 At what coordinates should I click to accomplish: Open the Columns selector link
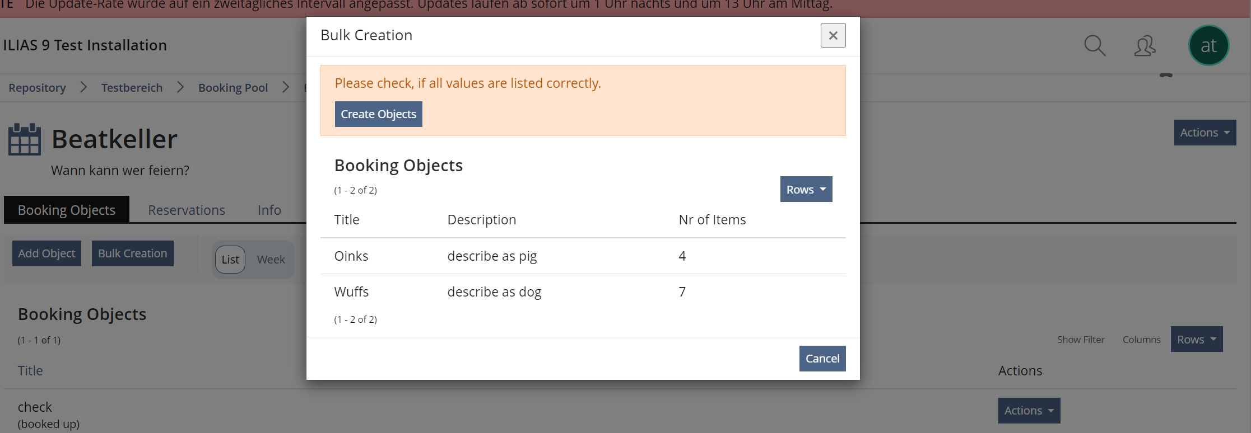click(1141, 340)
